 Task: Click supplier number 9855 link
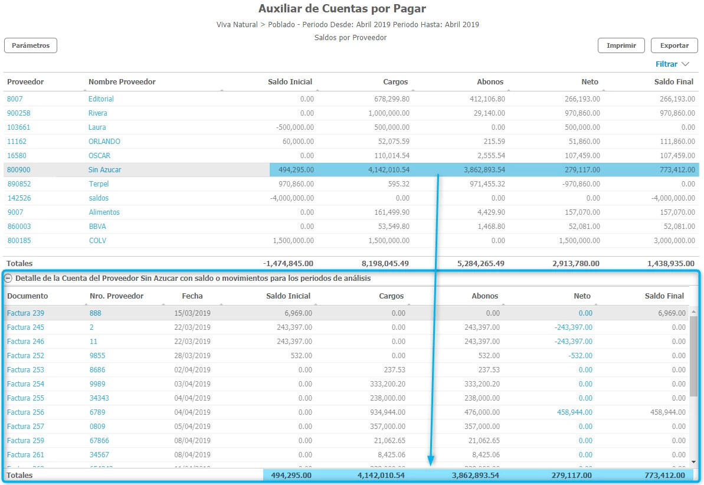pyautogui.click(x=97, y=356)
